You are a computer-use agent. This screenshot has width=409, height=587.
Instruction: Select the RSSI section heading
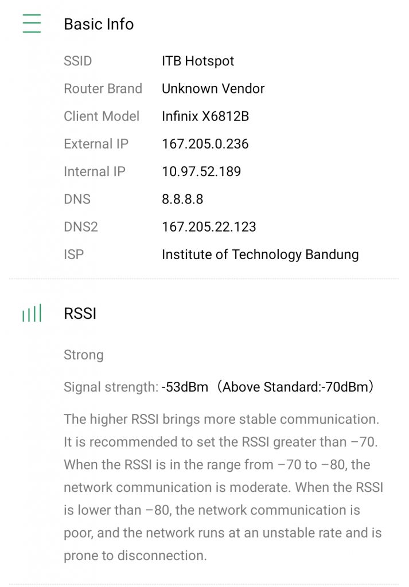80,314
